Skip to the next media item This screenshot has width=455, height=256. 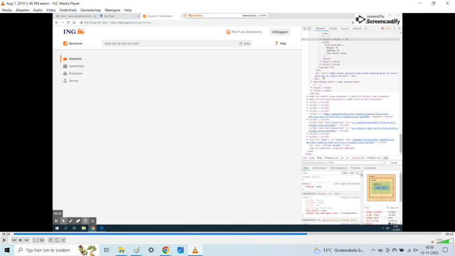coord(26,241)
